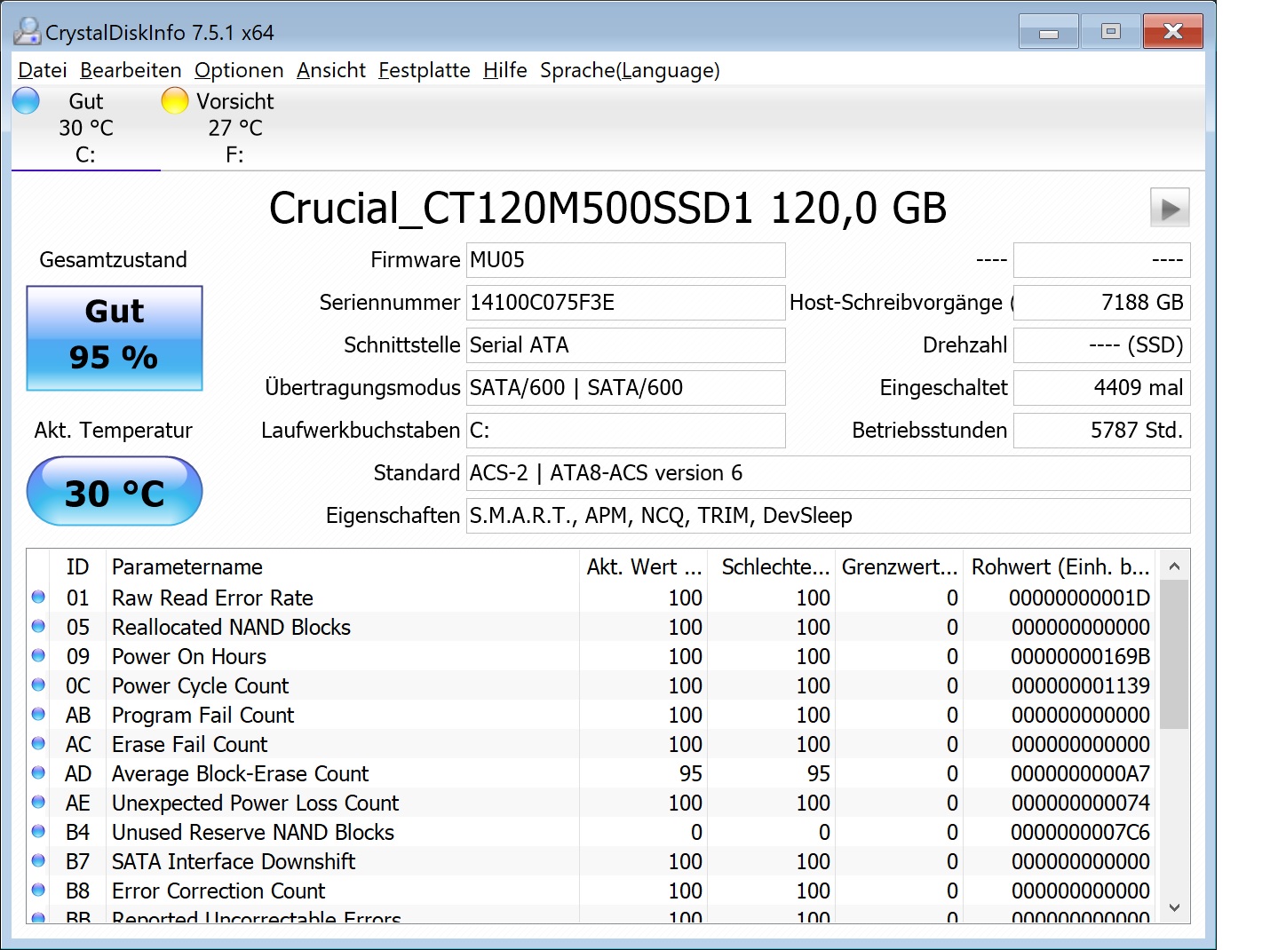The image size is (1286, 950).
Task: Click the Grenzwert... column header
Action: pos(900,567)
